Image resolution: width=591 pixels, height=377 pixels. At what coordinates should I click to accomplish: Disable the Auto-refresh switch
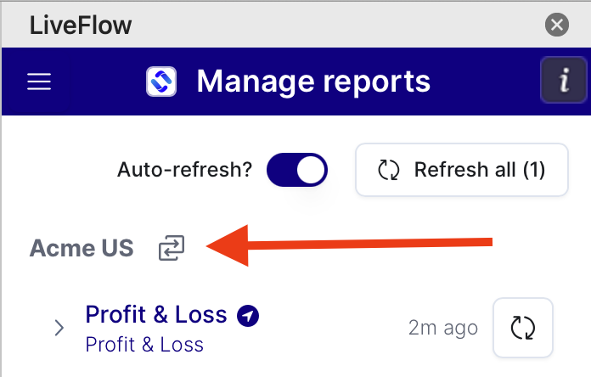pyautogui.click(x=297, y=170)
